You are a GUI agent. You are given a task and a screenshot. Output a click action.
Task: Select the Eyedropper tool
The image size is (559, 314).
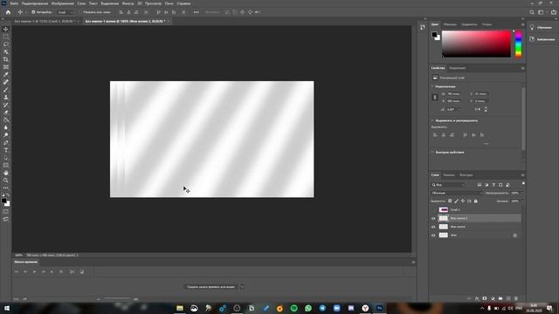click(6, 74)
